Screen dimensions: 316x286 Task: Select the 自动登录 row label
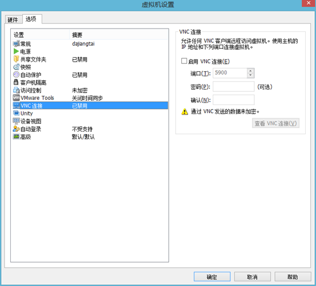(x=31, y=129)
